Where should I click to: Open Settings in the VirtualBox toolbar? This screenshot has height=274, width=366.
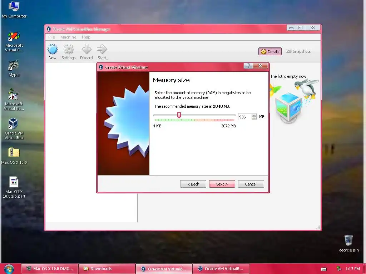(68, 52)
